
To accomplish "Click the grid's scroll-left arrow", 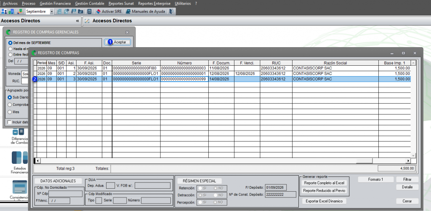I will click(x=38, y=160).
